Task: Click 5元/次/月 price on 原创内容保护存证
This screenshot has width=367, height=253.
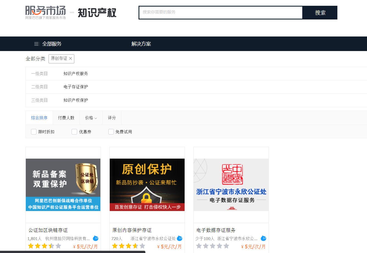Action: pyautogui.click(x=169, y=247)
